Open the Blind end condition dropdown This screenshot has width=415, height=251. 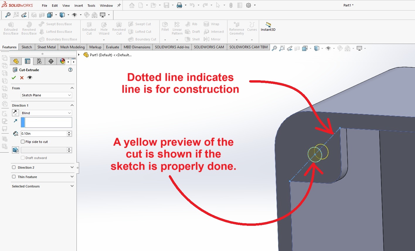pos(46,113)
